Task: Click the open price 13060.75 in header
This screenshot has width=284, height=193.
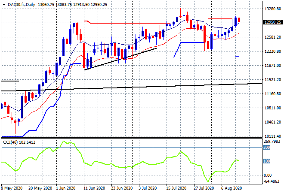Action: pos(46,5)
